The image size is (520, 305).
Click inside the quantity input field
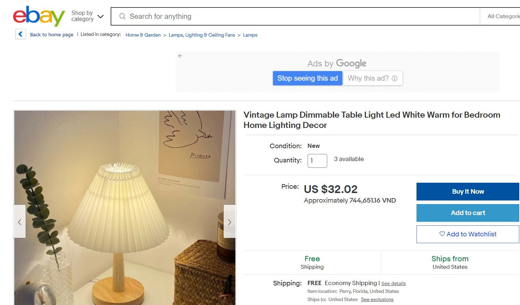pos(317,161)
